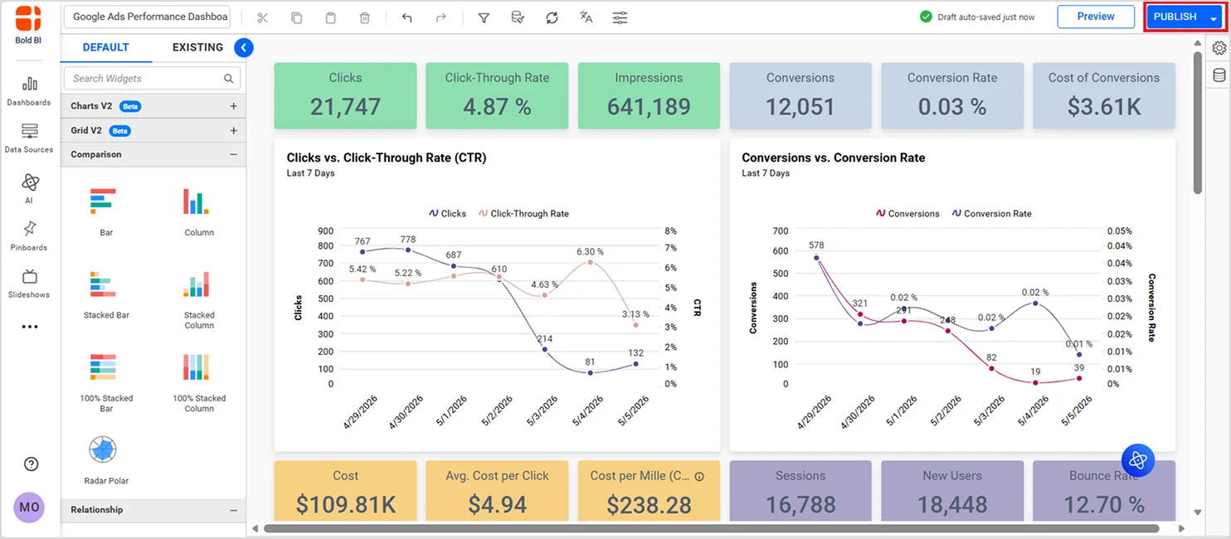This screenshot has width=1231, height=539.
Task: Expand the Grid V2 section
Action: [x=233, y=130]
